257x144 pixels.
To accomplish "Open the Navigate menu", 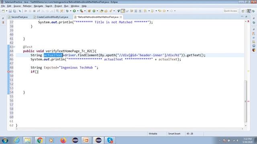I will click(39, 6).
